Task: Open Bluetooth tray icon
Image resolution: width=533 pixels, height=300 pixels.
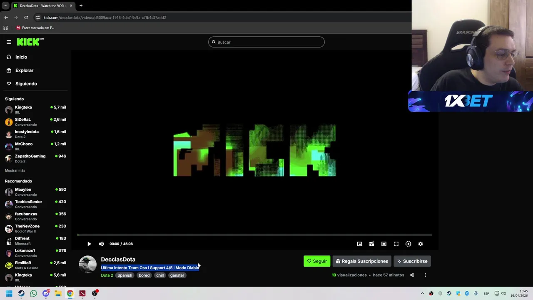Action: [467, 293]
